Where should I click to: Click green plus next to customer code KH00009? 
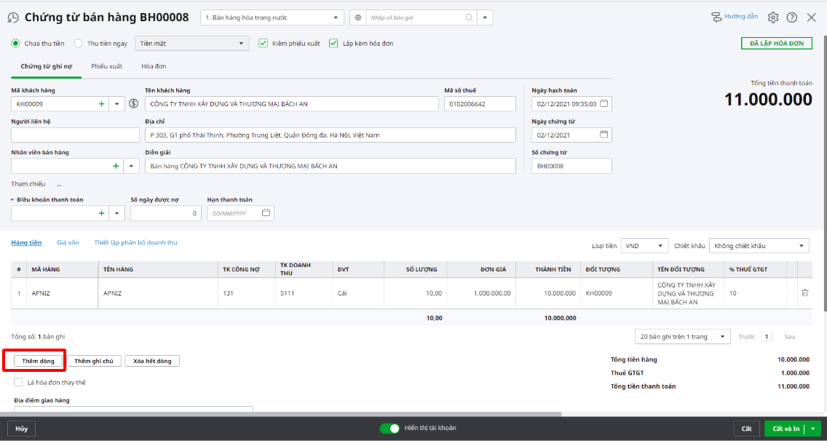click(x=101, y=104)
